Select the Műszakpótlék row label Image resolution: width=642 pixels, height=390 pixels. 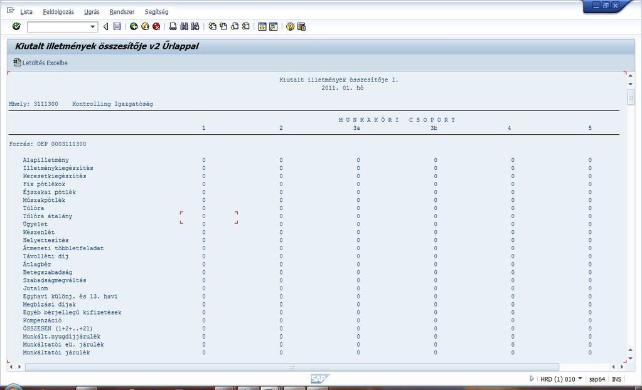[x=44, y=200]
